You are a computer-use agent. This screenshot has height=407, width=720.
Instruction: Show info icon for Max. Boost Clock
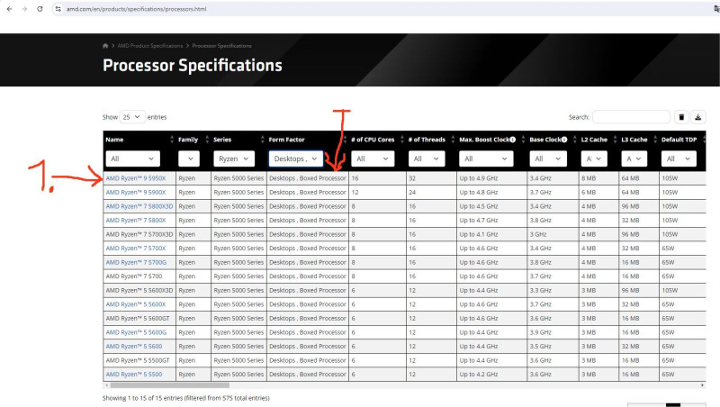(x=512, y=140)
